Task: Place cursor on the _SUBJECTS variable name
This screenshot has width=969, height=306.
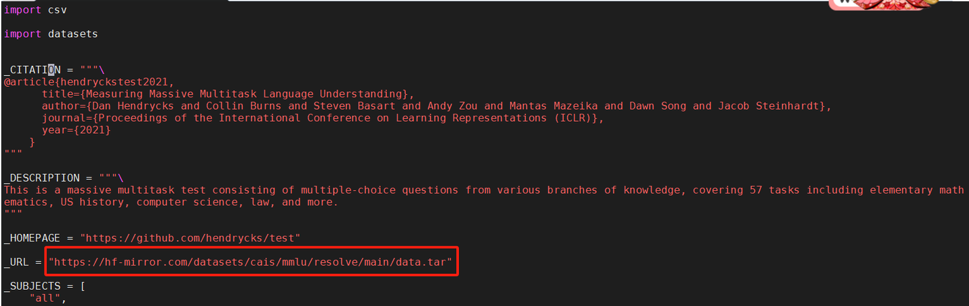Action: pyautogui.click(x=35, y=286)
